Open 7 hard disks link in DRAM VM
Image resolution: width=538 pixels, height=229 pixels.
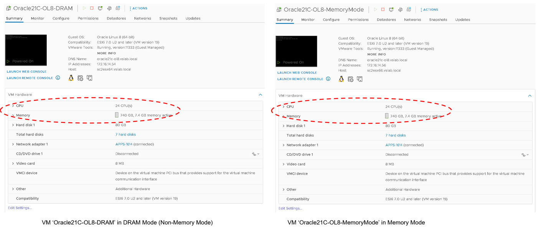pyautogui.click(x=125, y=134)
